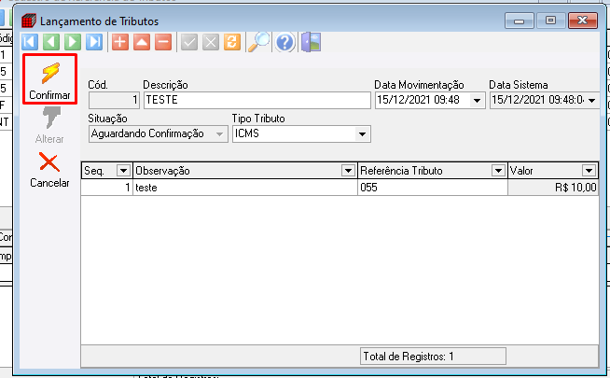Open the Data Movimentação date dropdown
The image size is (610, 378).
pos(477,101)
